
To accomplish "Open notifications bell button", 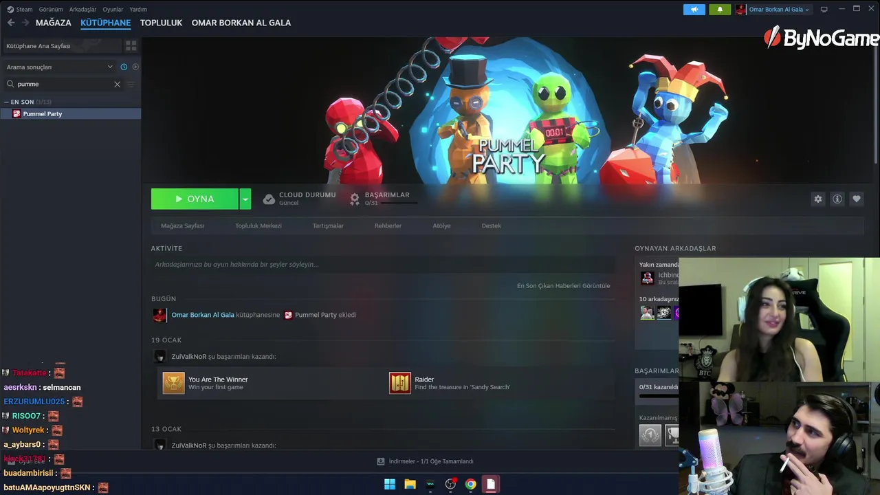I will click(720, 10).
